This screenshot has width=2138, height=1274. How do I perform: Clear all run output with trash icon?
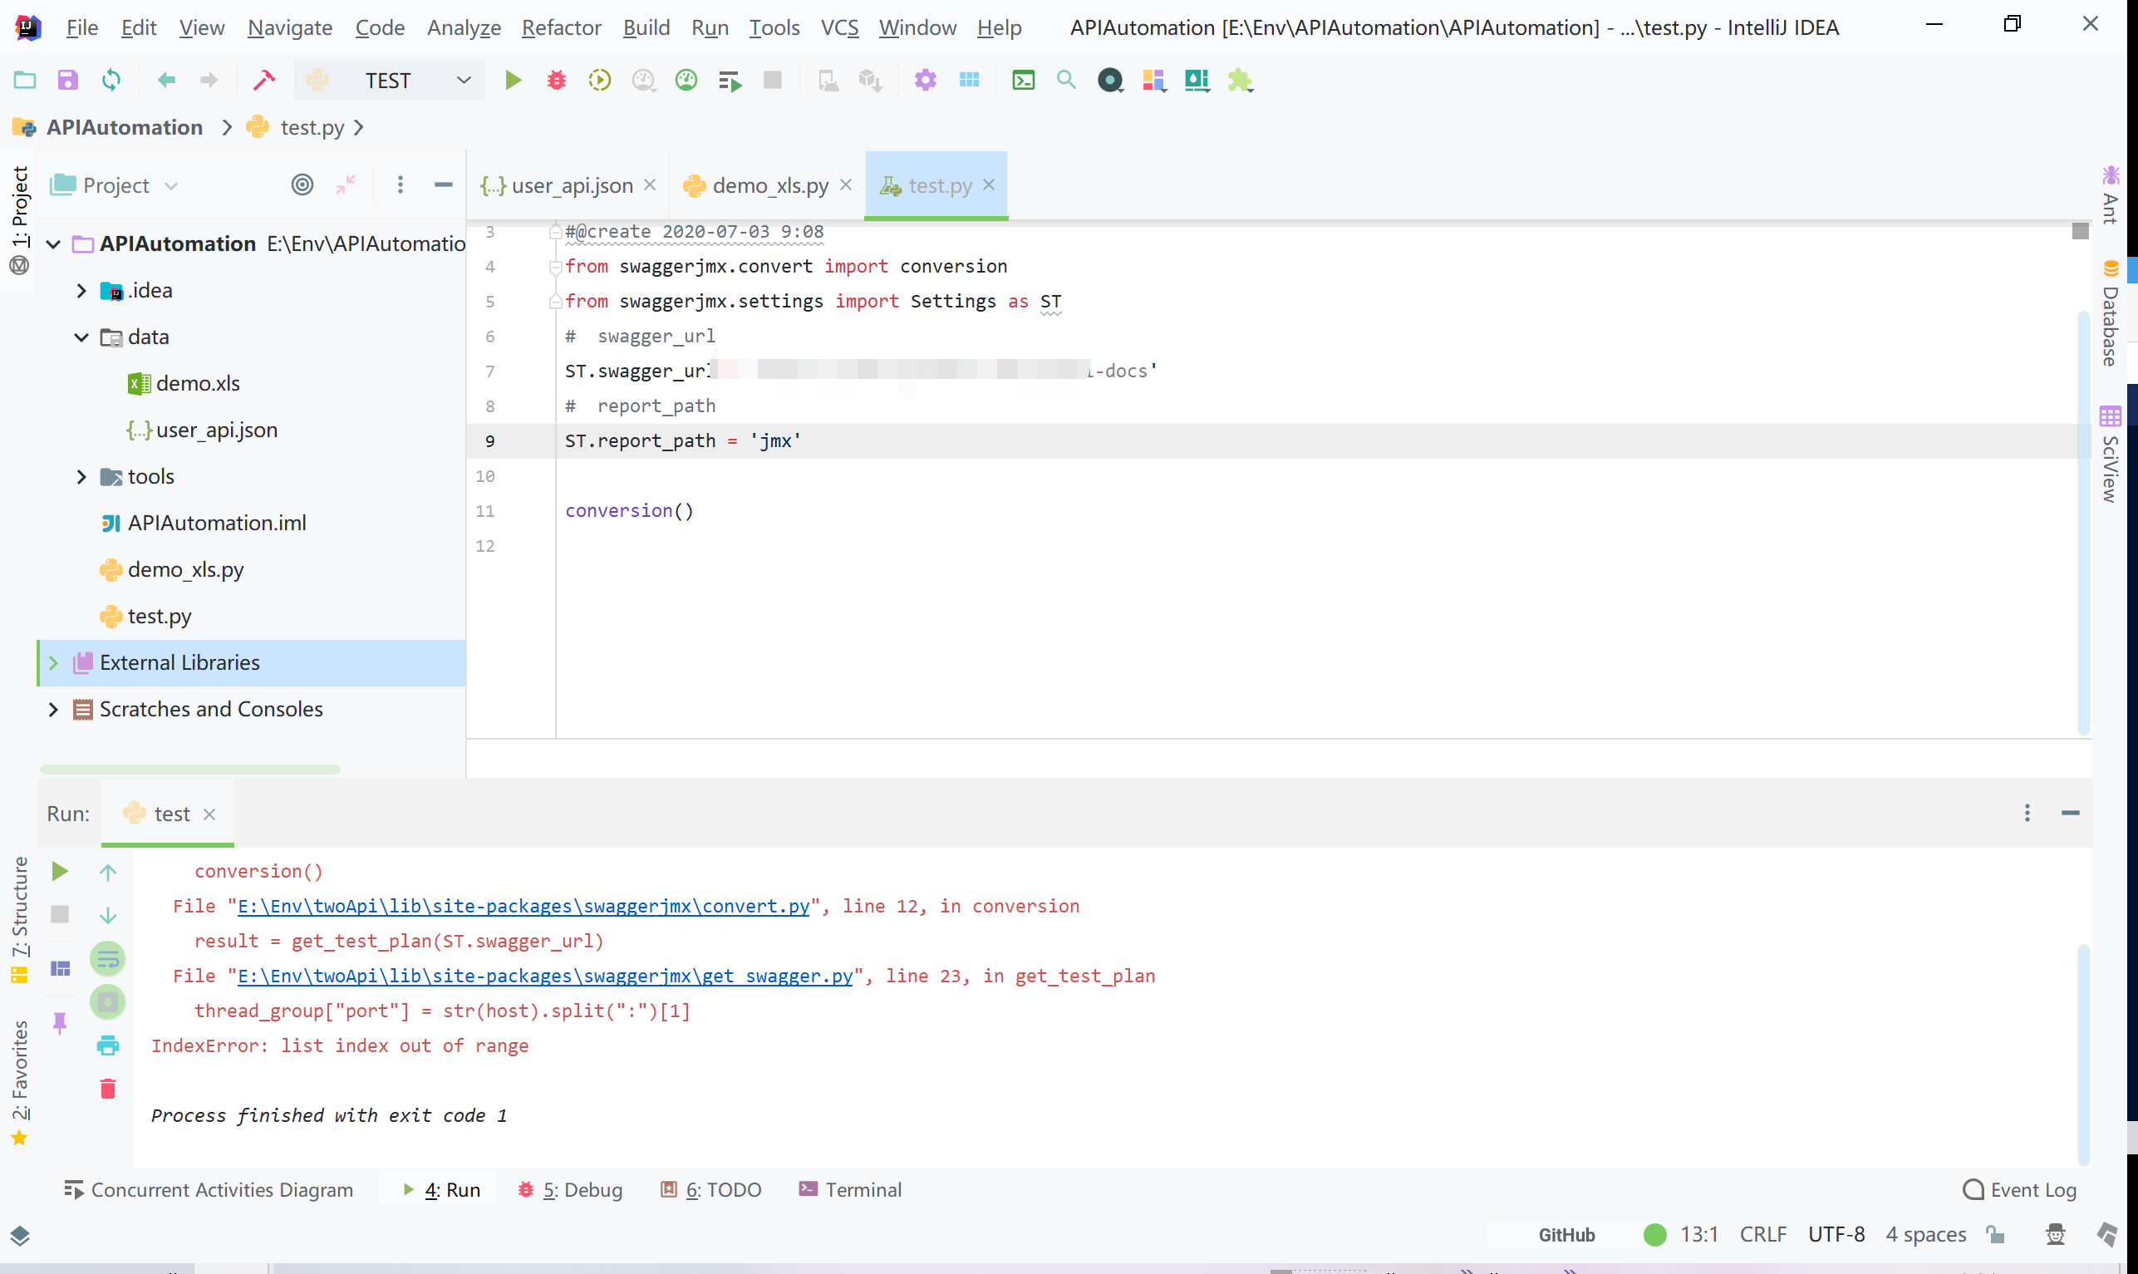click(107, 1089)
